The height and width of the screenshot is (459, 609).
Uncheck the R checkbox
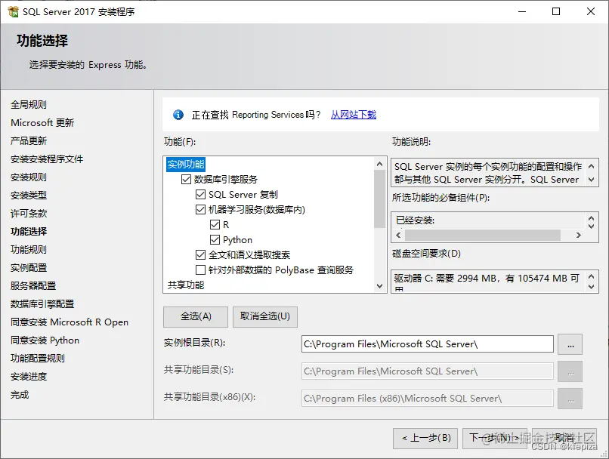point(216,225)
